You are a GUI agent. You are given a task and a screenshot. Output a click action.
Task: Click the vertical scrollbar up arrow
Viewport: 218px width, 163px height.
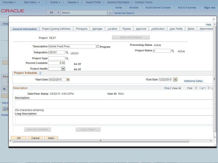[x=215, y=24]
